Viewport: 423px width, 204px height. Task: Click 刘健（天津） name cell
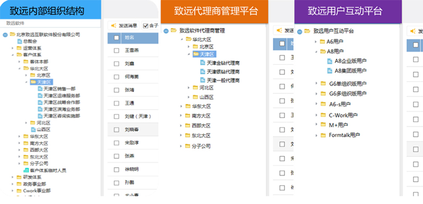pos(138,116)
